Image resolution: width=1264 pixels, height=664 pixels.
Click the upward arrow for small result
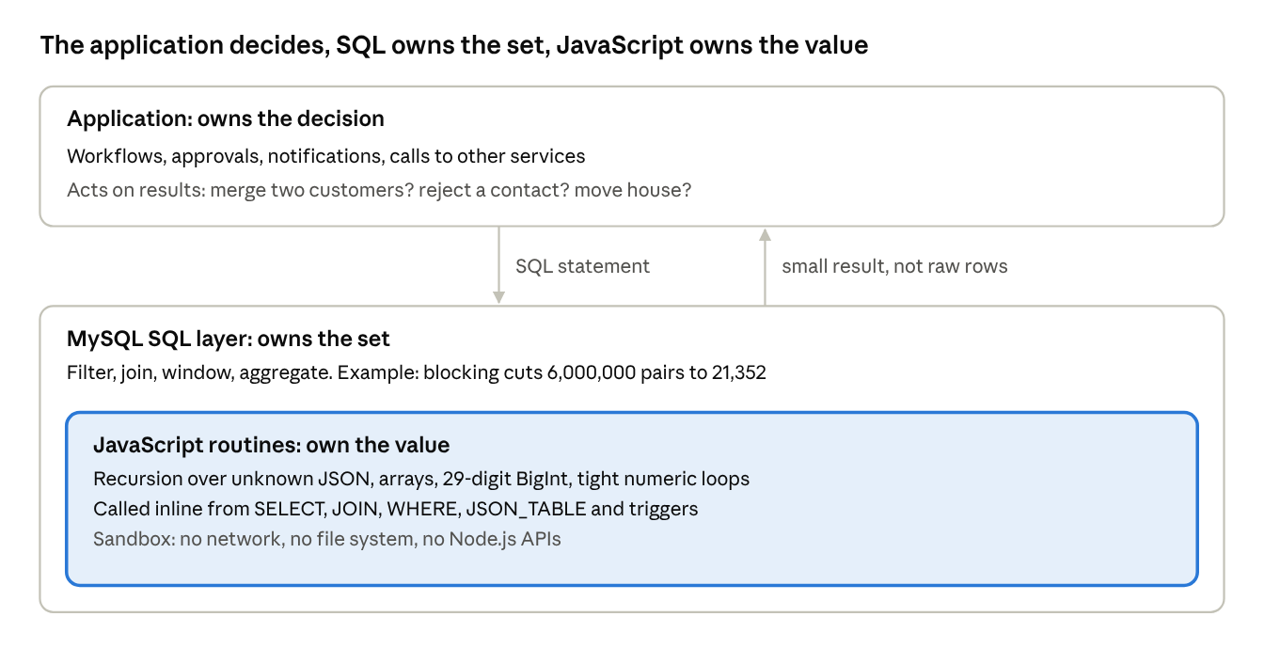765,266
